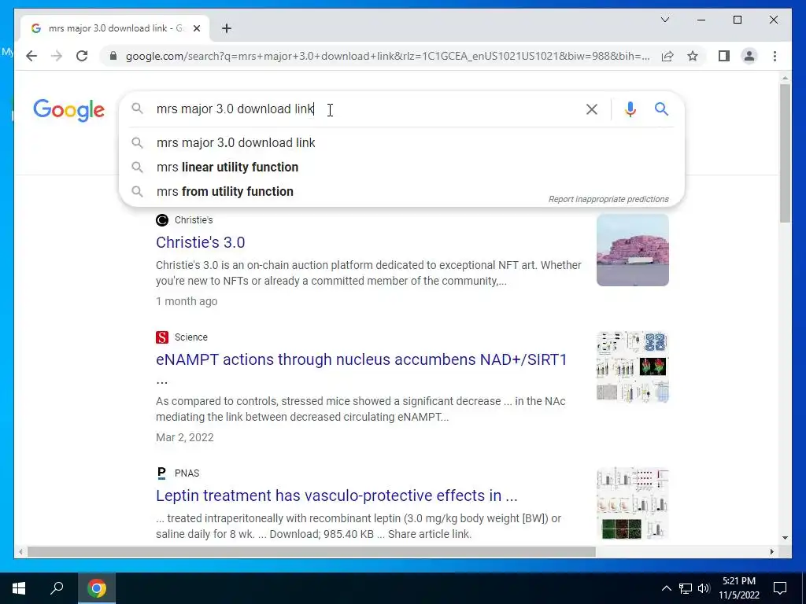Close the 'mrs major 3.0 download link' tab
The height and width of the screenshot is (604, 806).
196,28
